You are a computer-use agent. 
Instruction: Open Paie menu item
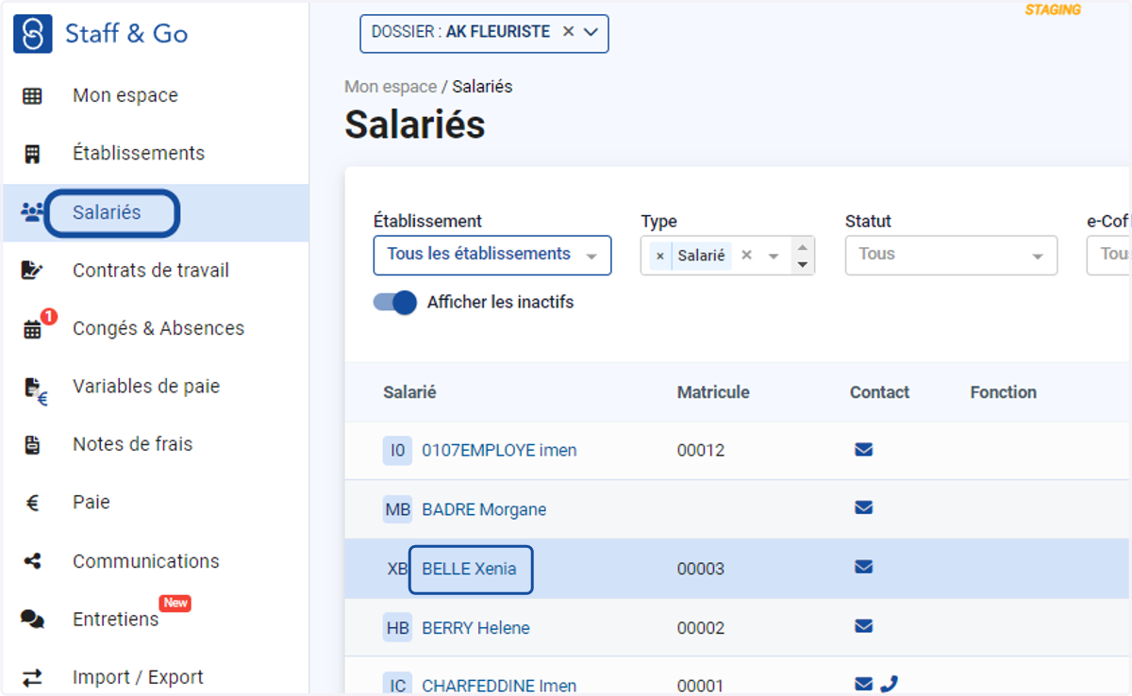point(92,502)
